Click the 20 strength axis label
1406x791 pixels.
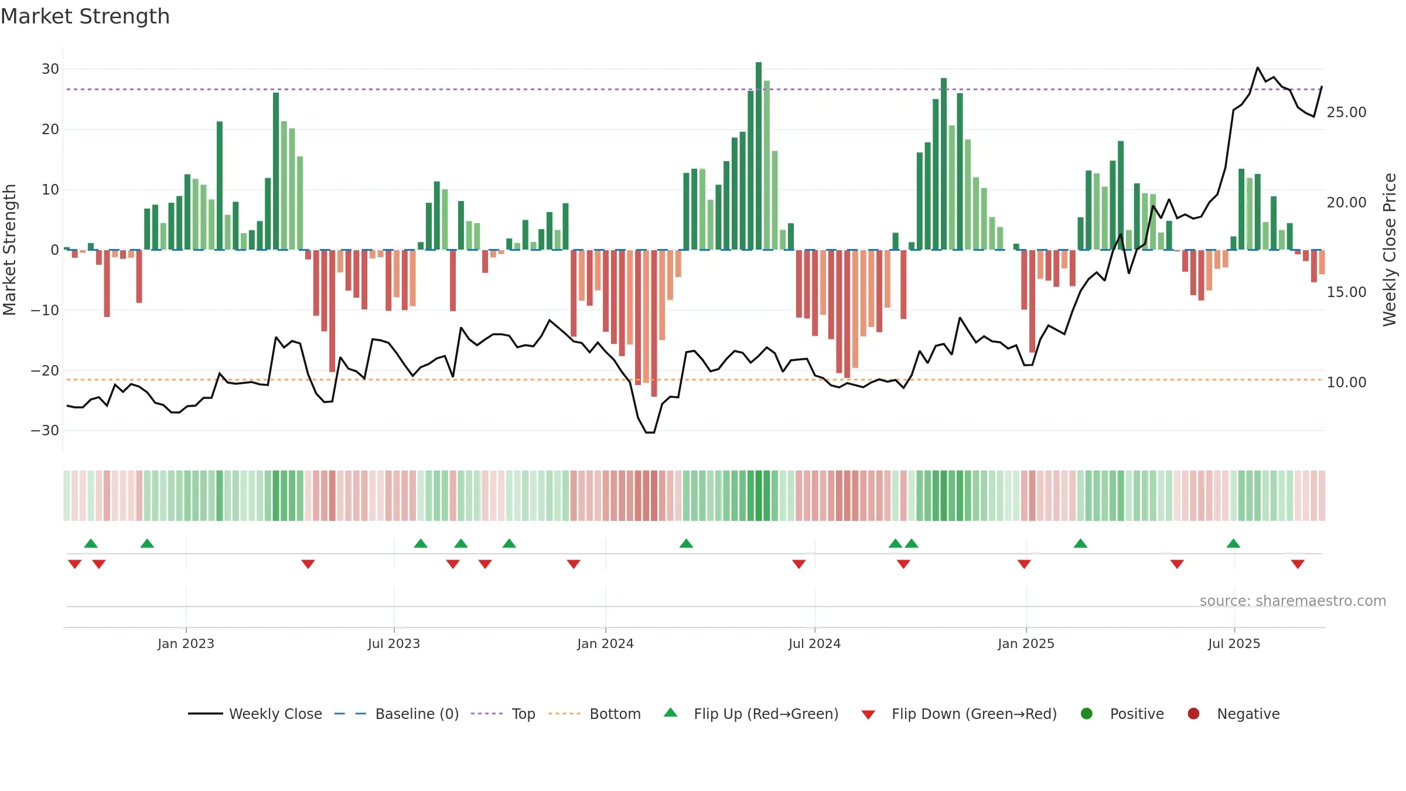pyautogui.click(x=50, y=129)
